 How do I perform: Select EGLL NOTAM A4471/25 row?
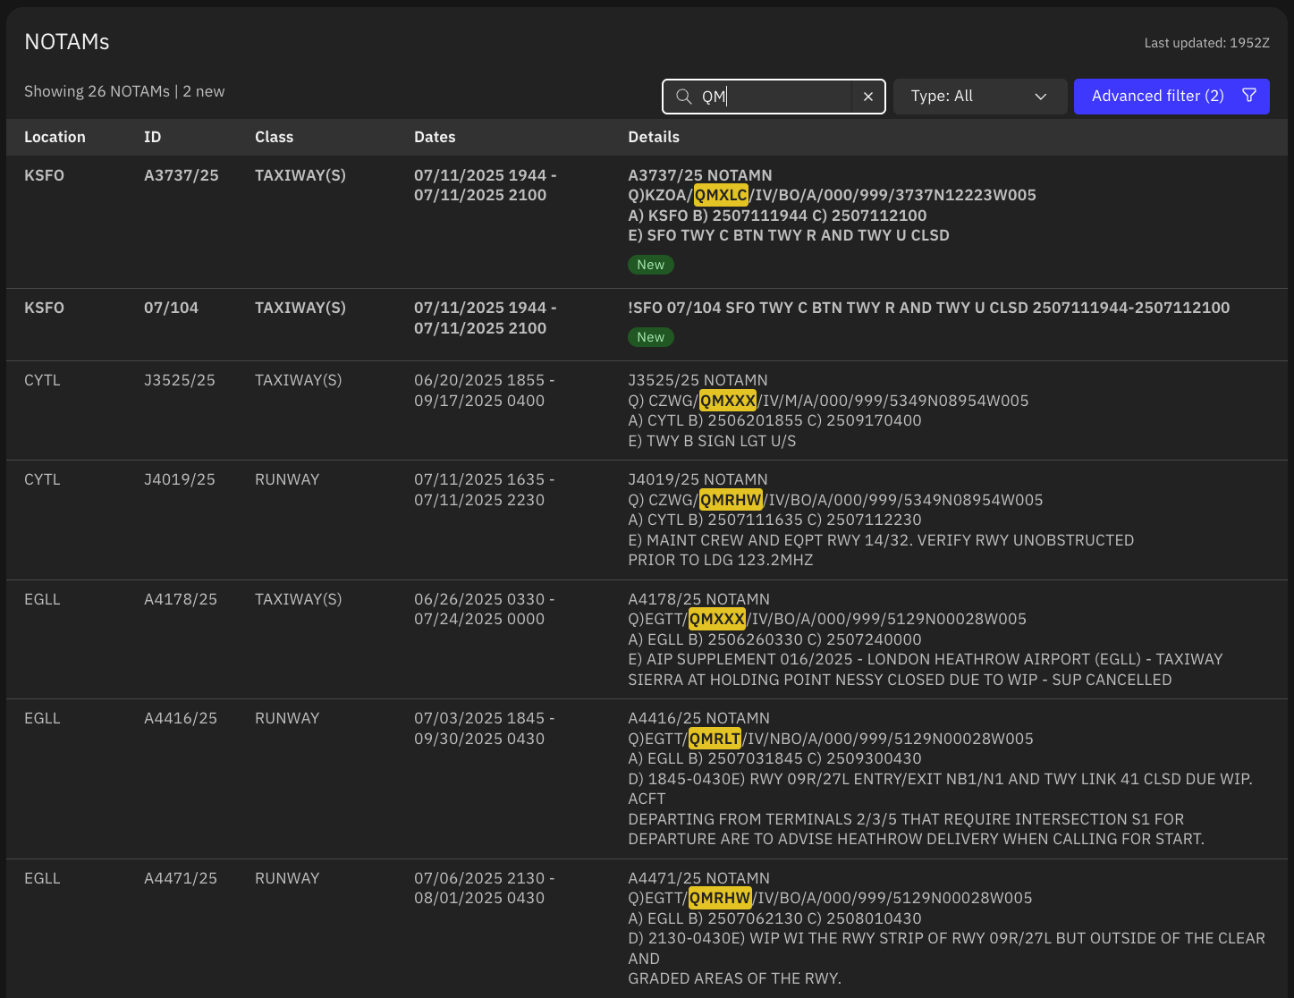[180, 878]
